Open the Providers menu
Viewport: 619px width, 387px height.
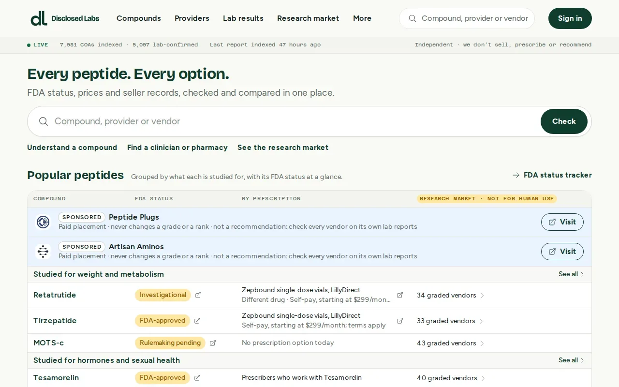coord(192,18)
